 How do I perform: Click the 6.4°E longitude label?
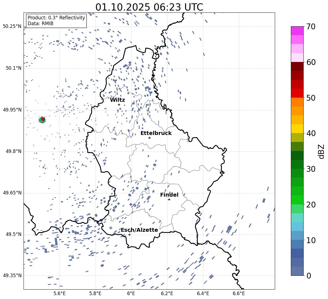coord(203,293)
